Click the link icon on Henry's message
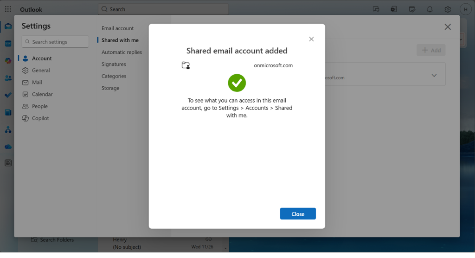The height and width of the screenshot is (258, 475). 208,239
